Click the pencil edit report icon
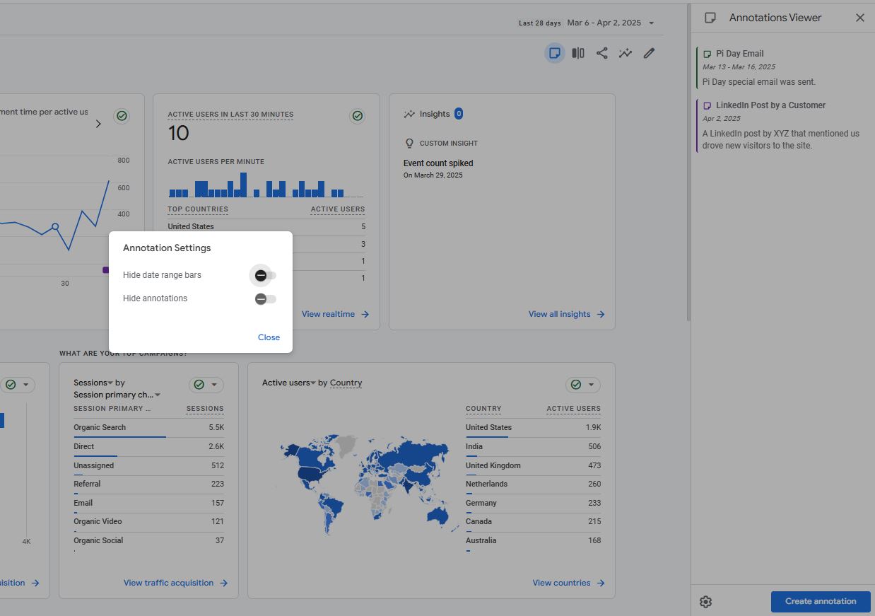The width and height of the screenshot is (875, 616). point(649,53)
